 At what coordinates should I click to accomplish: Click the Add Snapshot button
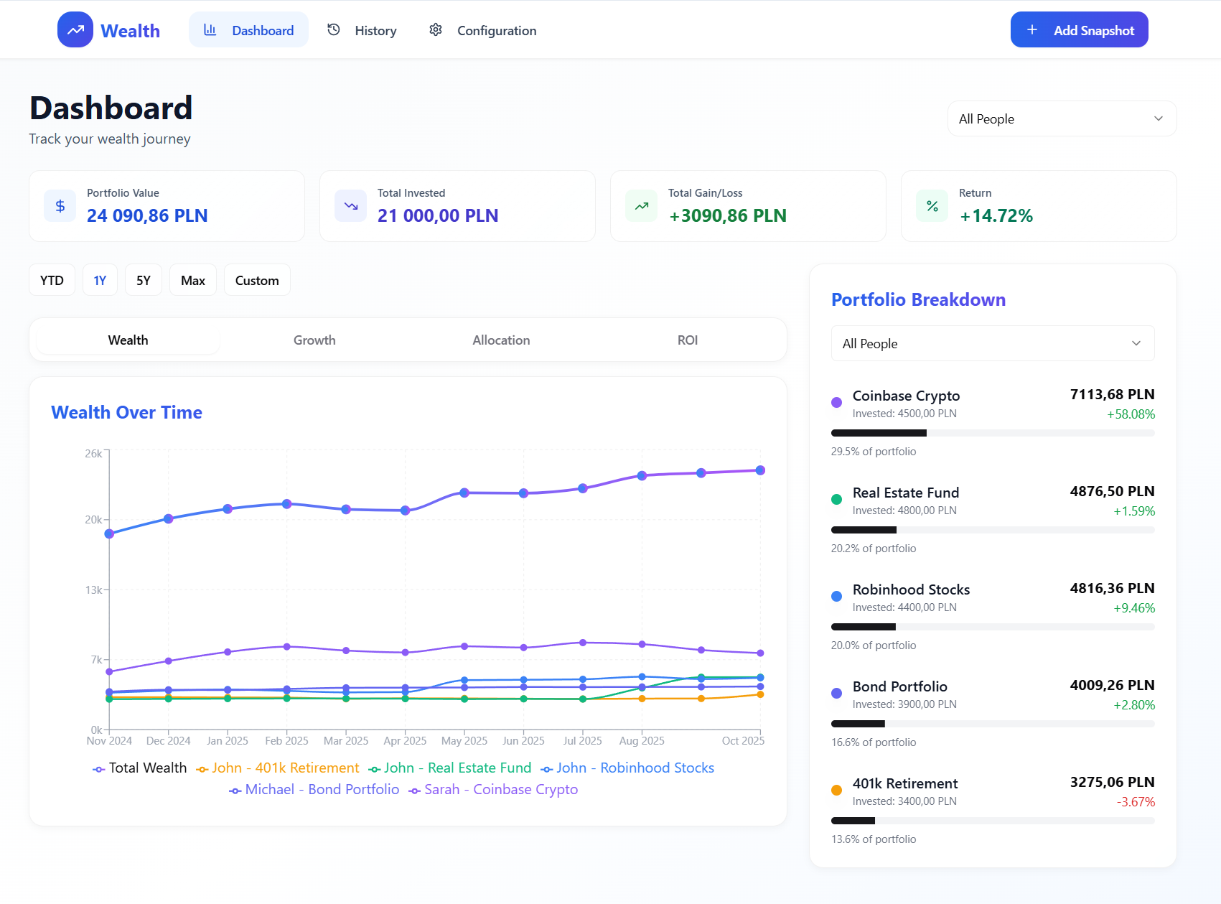coord(1080,29)
